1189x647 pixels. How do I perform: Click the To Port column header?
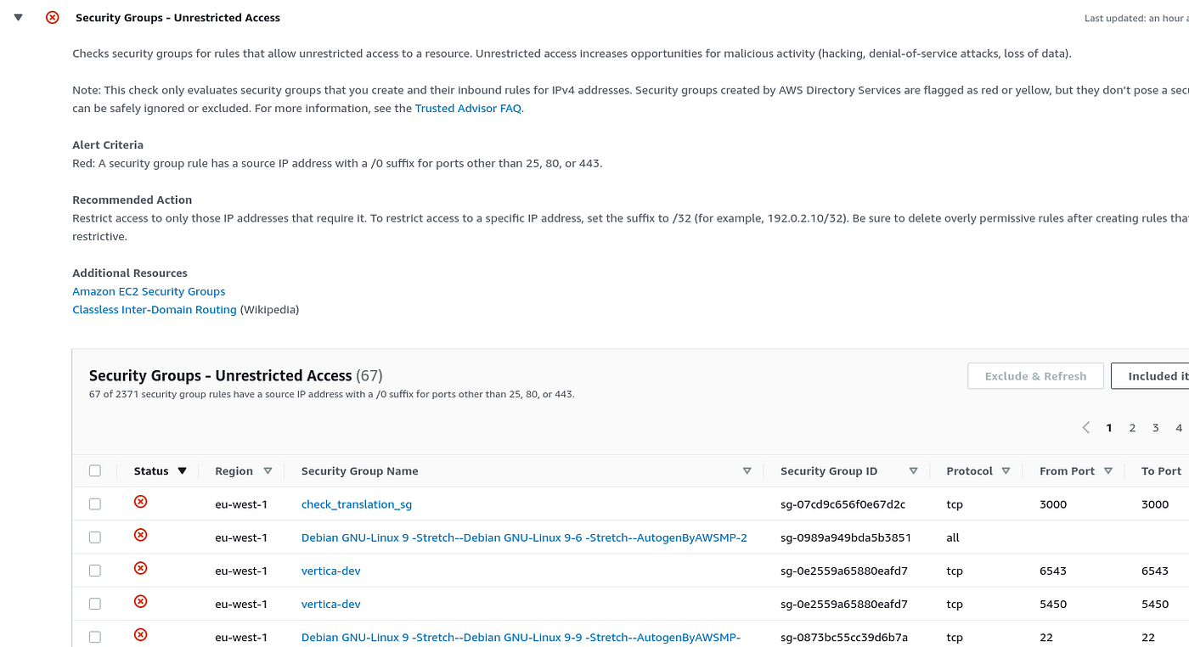1161,471
